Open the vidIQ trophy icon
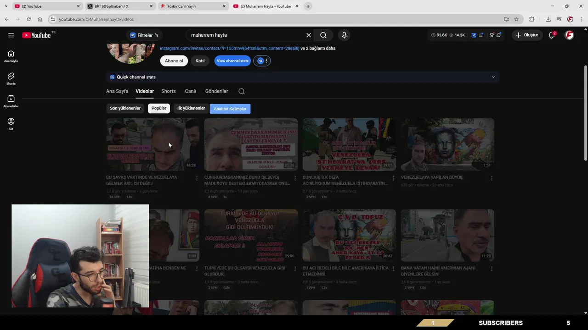588x330 pixels. point(492,35)
